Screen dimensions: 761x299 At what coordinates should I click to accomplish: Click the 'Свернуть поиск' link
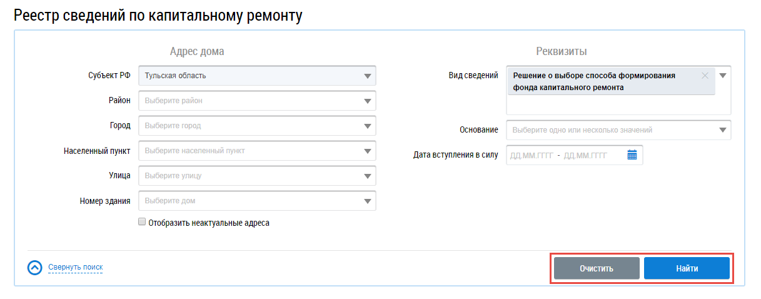75,268
